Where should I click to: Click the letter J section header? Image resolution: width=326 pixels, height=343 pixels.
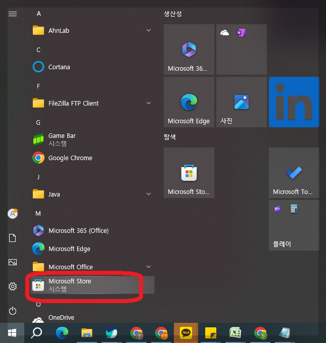pos(38,177)
